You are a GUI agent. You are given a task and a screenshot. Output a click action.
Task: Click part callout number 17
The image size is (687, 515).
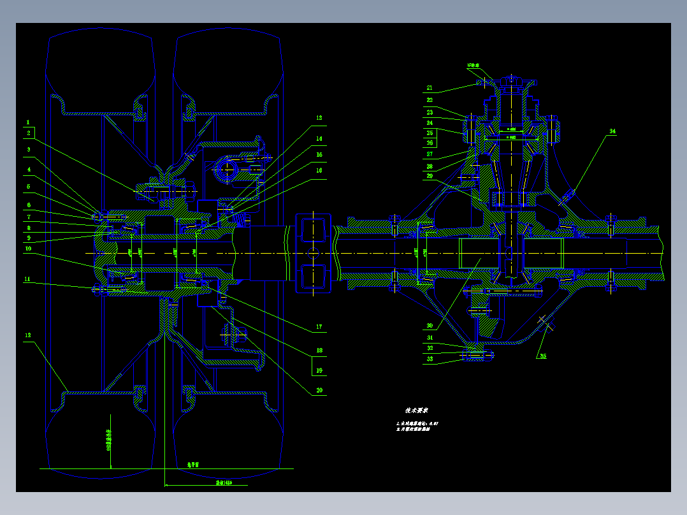(x=319, y=326)
